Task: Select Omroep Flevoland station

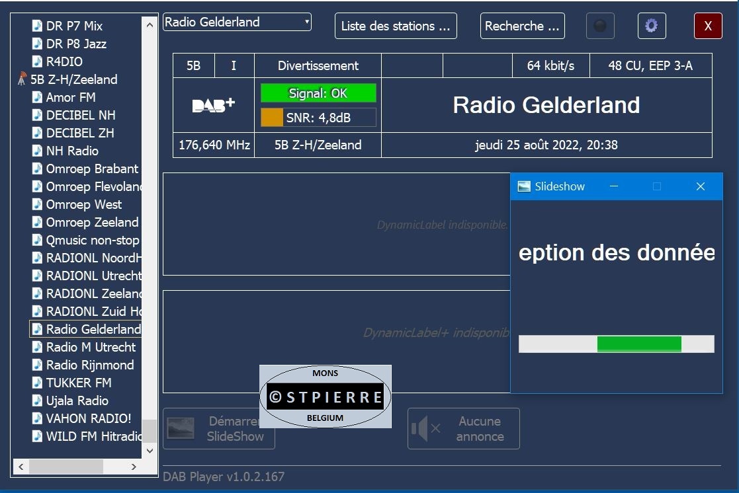Action: tap(93, 186)
